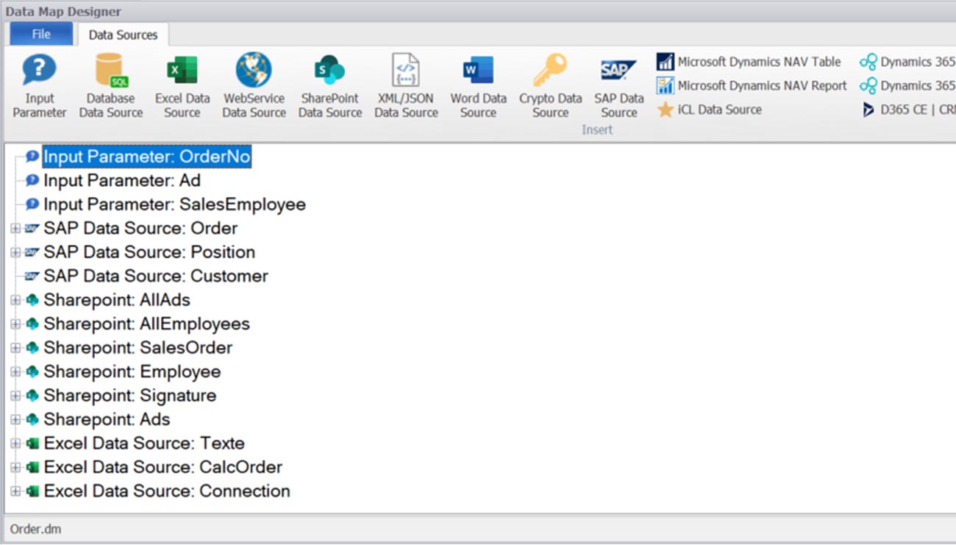Screen dimensions: 956x545
Task: Expand Excel Data Source: Texte node
Action: pos(15,444)
